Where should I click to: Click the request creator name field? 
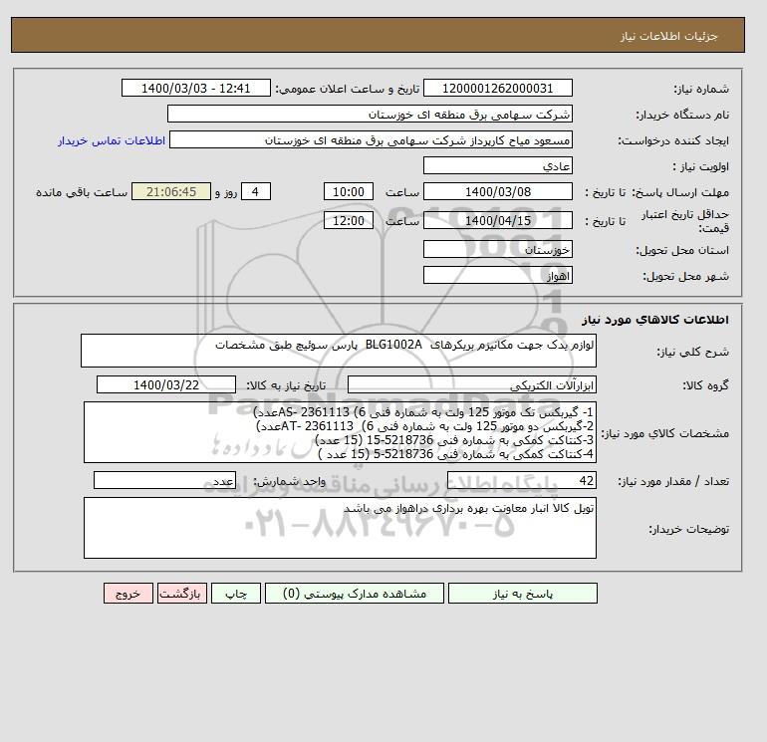pyautogui.click(x=371, y=139)
